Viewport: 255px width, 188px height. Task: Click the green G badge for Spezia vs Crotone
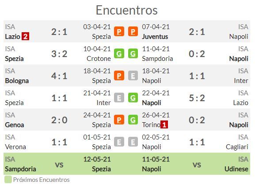(119, 53)
